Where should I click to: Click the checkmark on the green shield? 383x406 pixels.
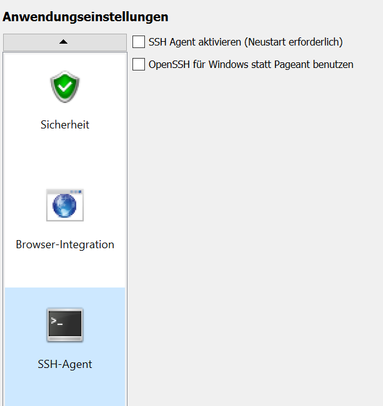pyautogui.click(x=65, y=87)
